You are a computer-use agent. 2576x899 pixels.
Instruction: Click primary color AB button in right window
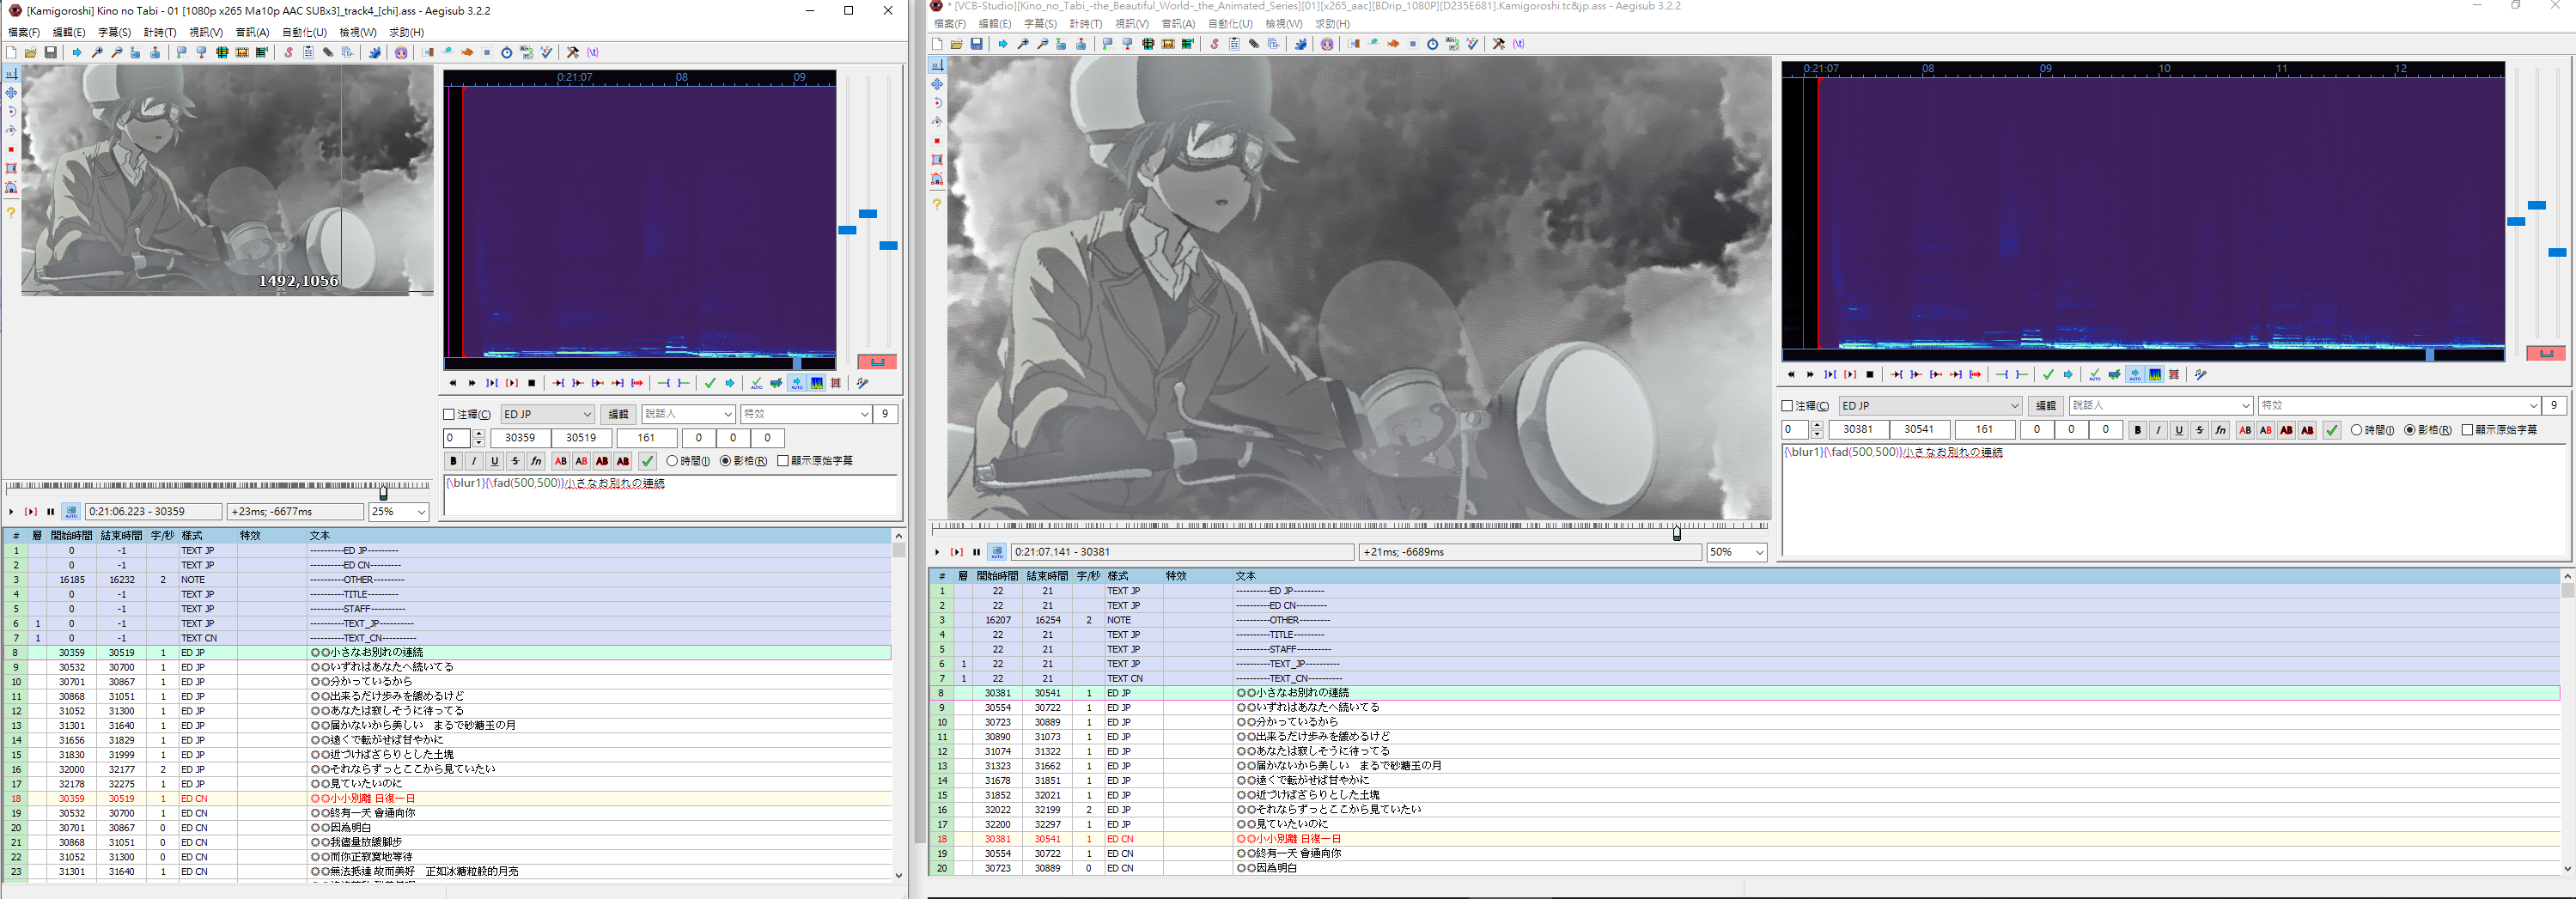(2245, 430)
